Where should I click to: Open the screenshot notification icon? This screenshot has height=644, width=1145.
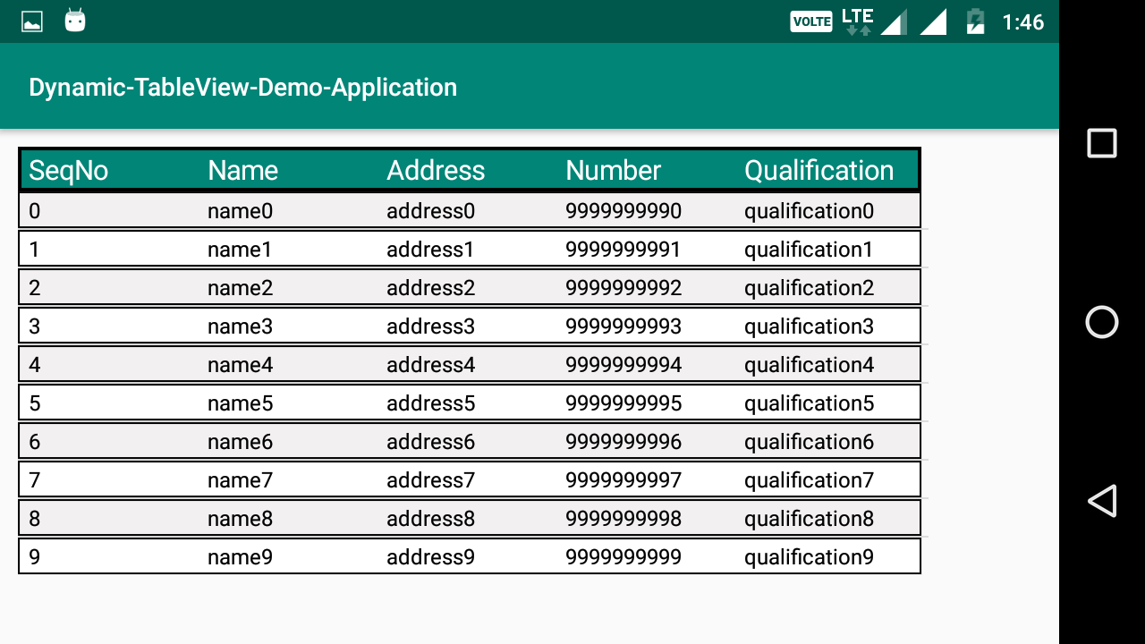pyautogui.click(x=32, y=20)
